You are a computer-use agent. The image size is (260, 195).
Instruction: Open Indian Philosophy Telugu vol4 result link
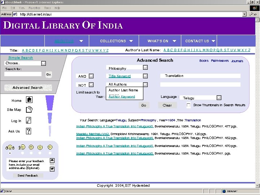[x=115, y=138]
